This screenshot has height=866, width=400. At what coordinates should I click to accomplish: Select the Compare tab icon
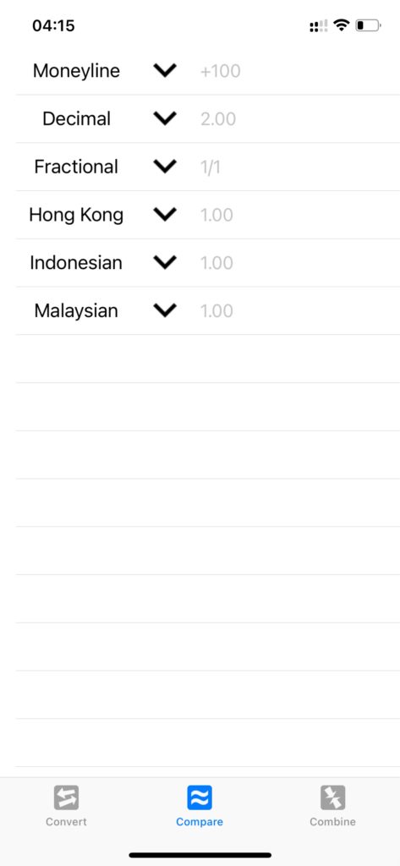(x=200, y=797)
